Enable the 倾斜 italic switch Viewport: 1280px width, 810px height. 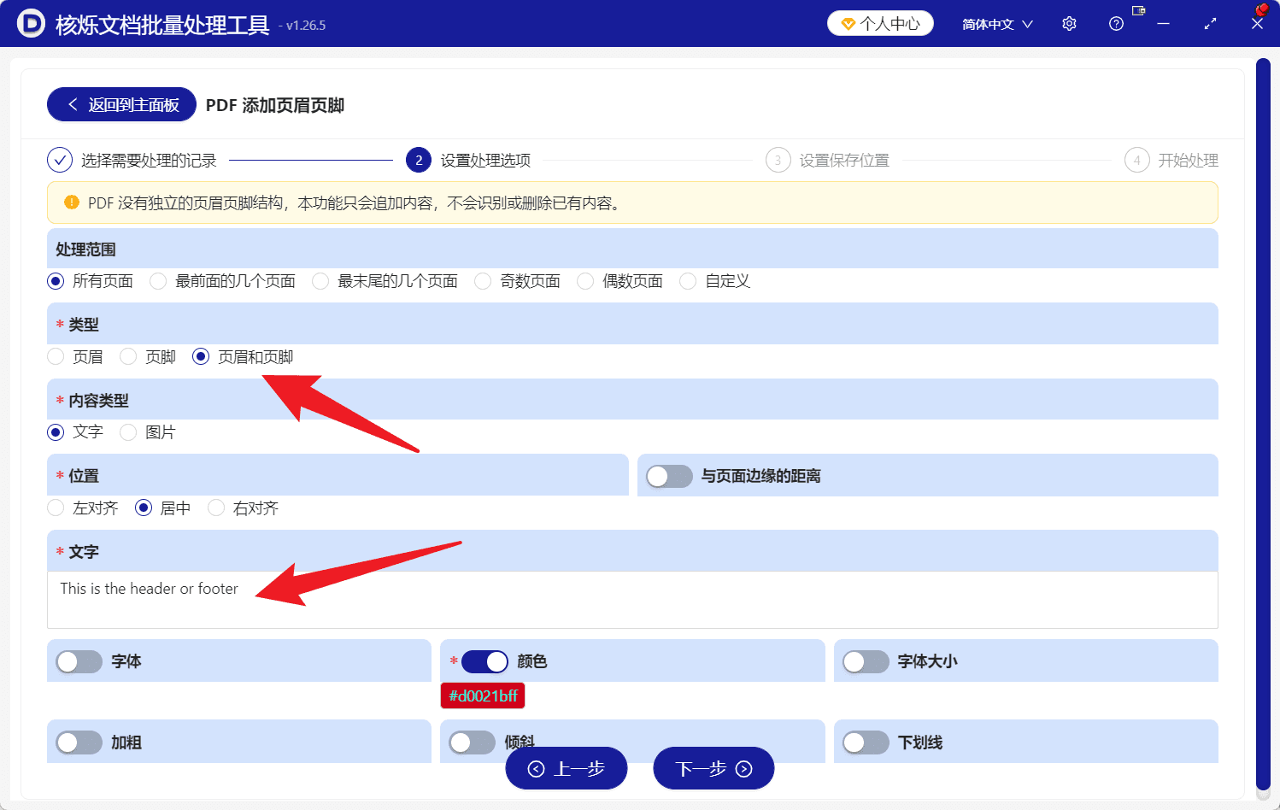pos(472,742)
